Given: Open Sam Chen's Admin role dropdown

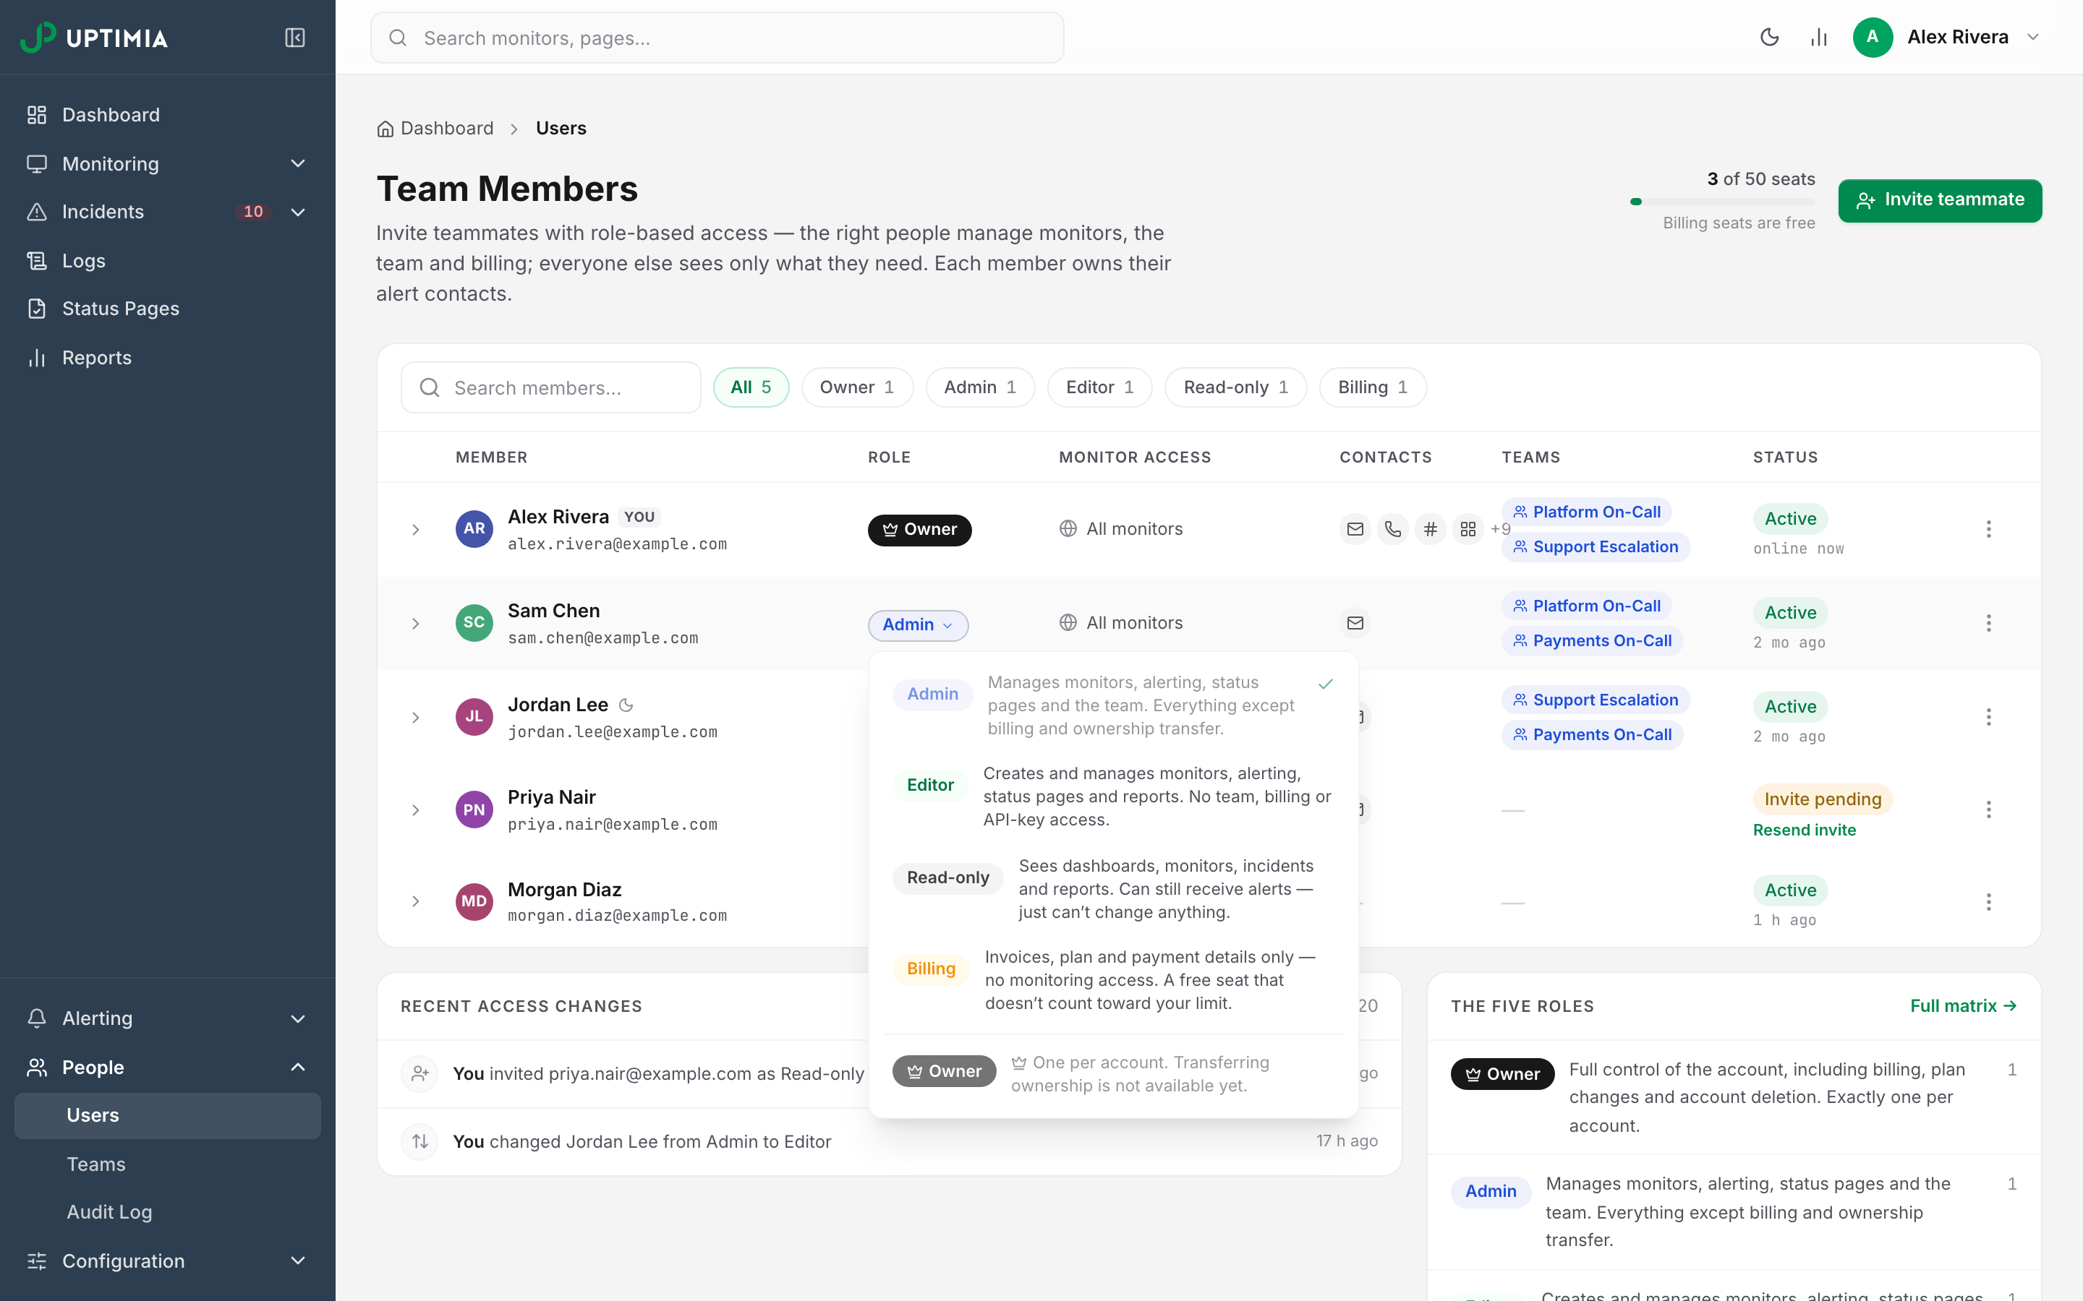Looking at the screenshot, I should 918,625.
